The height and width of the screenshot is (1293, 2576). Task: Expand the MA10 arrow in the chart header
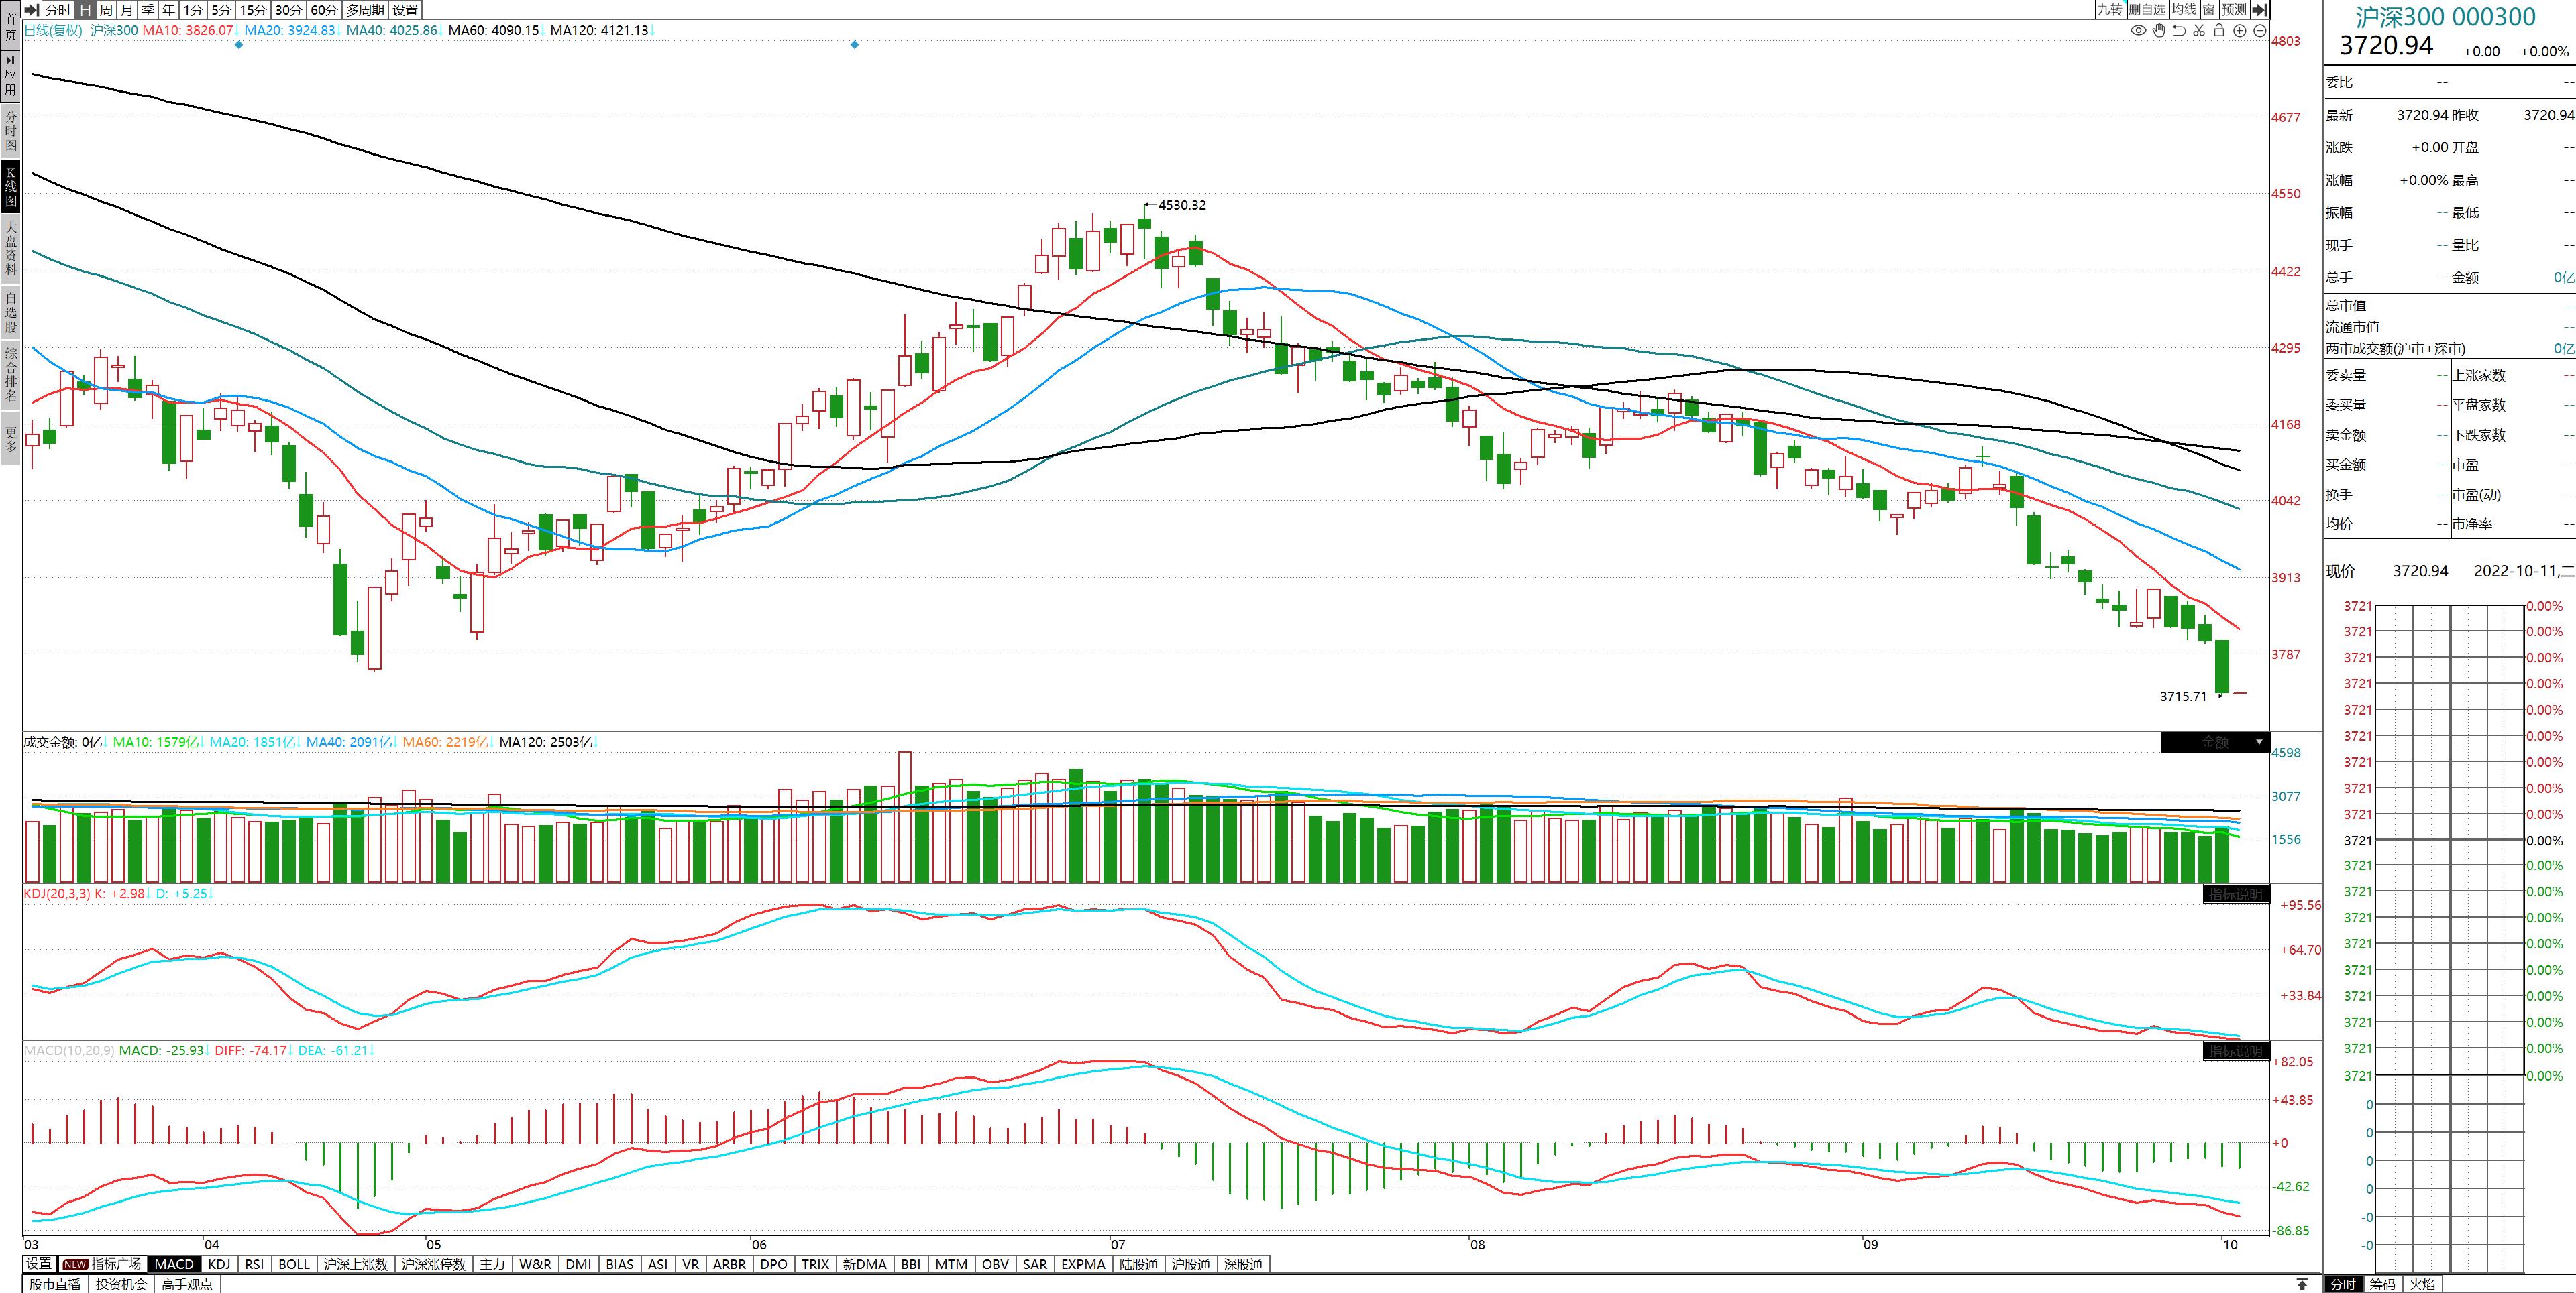(x=237, y=31)
